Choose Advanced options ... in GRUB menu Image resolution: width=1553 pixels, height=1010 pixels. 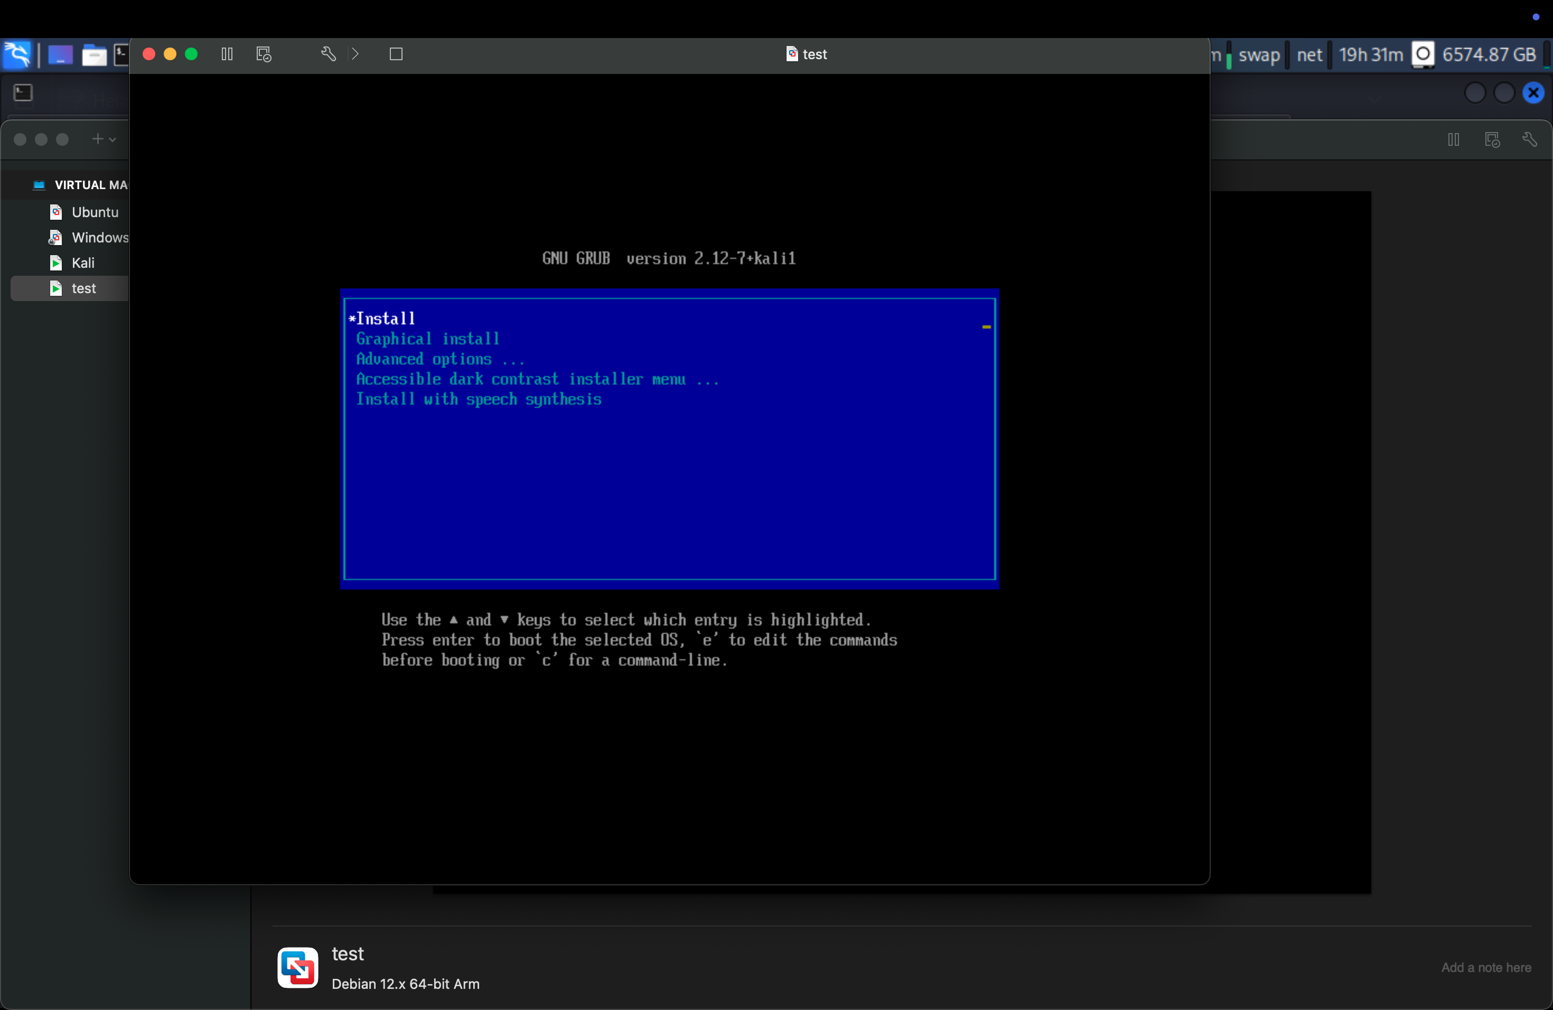tap(441, 359)
